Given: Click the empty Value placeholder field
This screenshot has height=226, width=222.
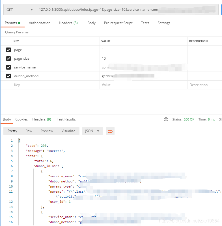Looking at the screenshot, I should pyautogui.click(x=143, y=85).
